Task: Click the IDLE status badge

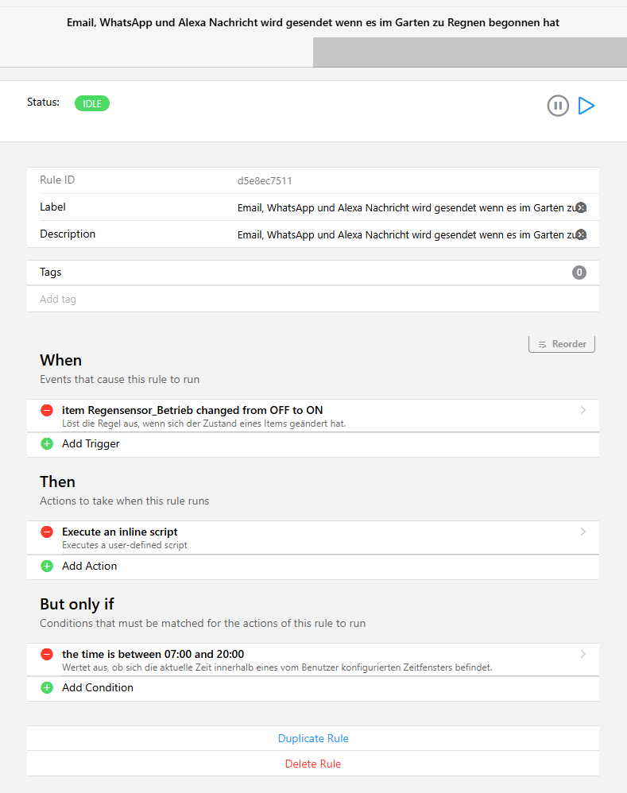Action: tap(92, 103)
